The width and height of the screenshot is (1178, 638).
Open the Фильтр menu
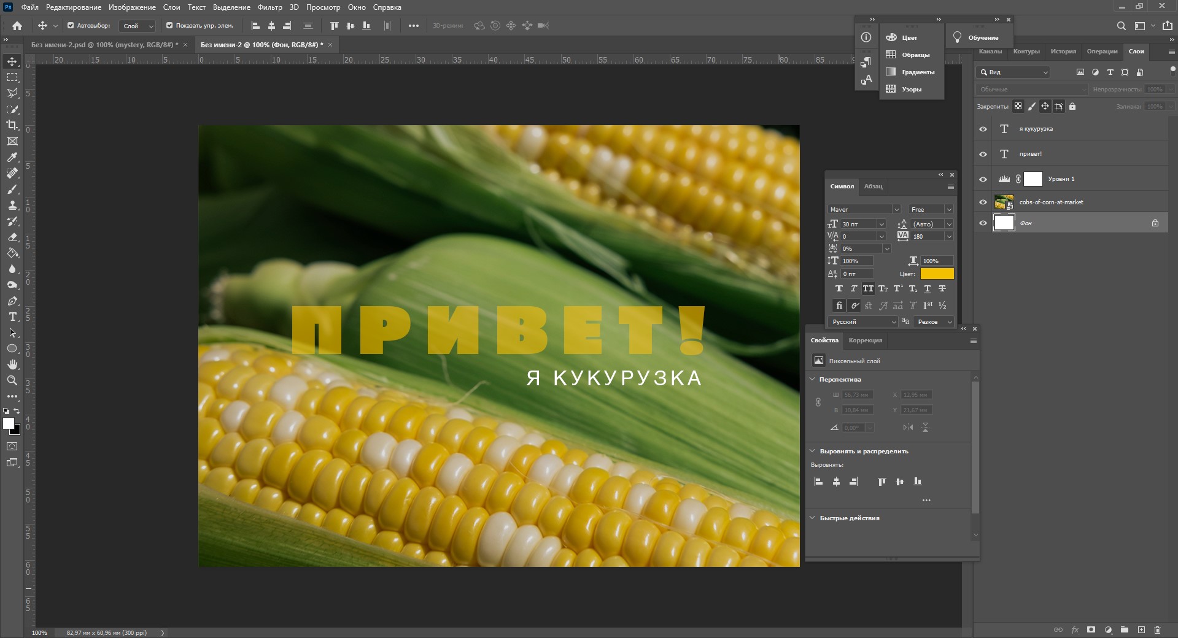point(269,7)
